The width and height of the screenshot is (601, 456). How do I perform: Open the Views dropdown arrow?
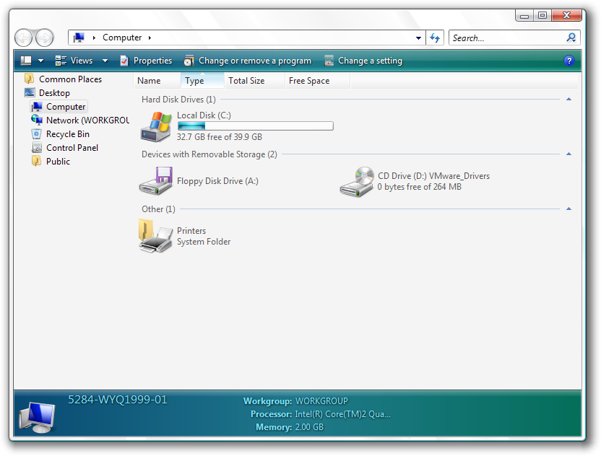105,61
